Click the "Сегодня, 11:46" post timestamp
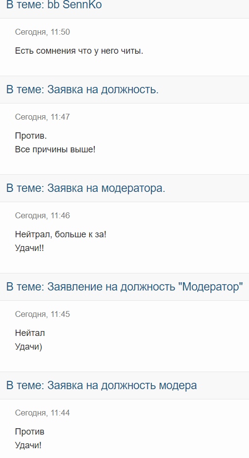Viewport: 249px width, 458px height. tap(42, 215)
